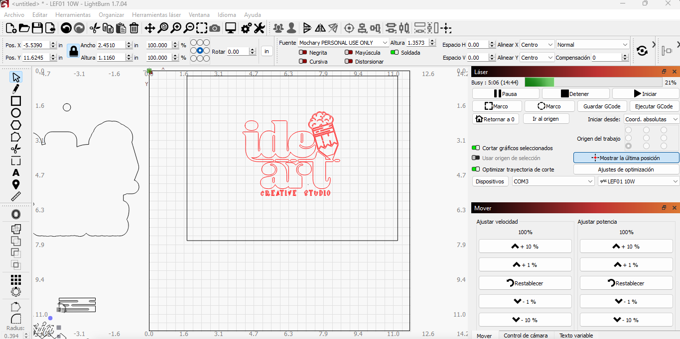Screen dimensions: 680x339
Task: Disable the Soldada switch
Action: [394, 52]
